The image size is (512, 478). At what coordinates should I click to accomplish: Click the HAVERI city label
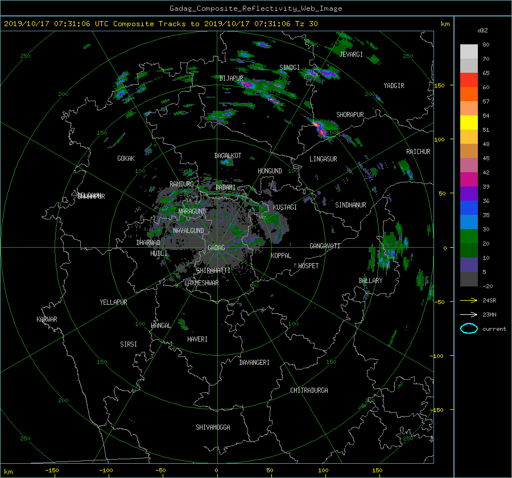[197, 339]
